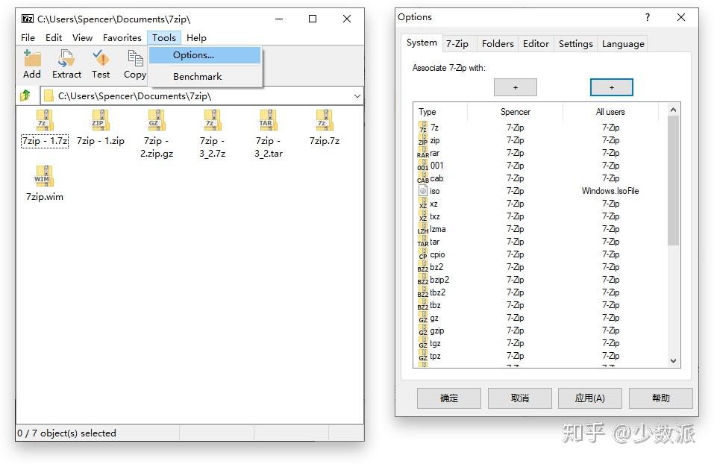
Task: Click Windows.IsoFile cell in iso row
Action: pos(610,191)
